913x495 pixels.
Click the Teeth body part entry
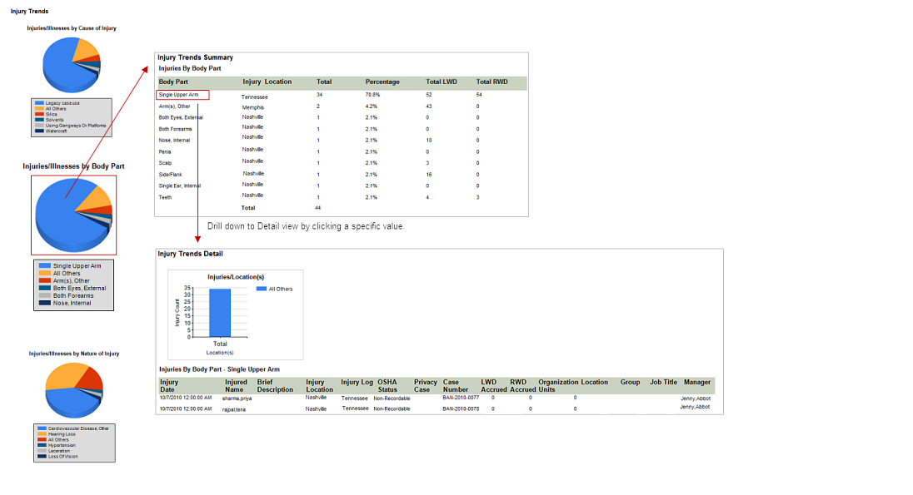pos(165,197)
